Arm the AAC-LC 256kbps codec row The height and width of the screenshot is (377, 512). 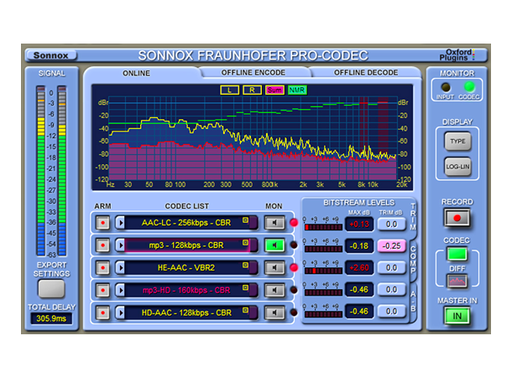[102, 223]
